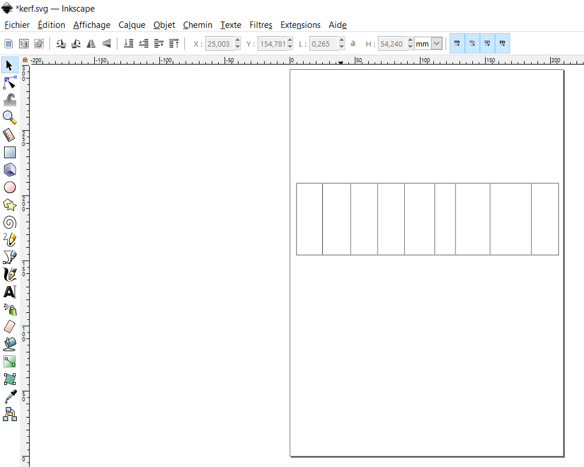Raise selection one step
Viewport: 584px width, 467px height.
point(159,44)
